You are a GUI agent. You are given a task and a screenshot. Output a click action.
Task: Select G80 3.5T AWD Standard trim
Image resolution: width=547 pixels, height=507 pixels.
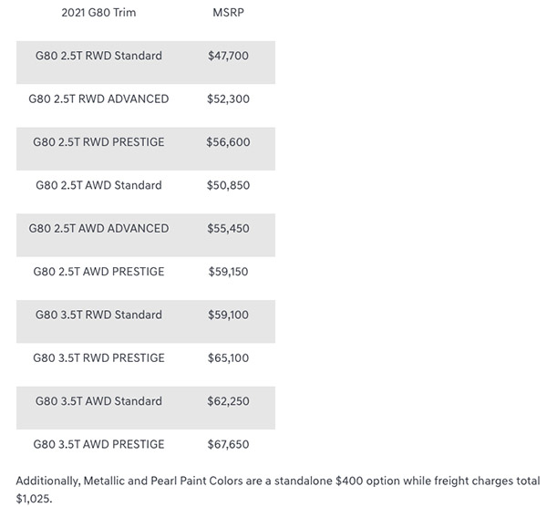(x=98, y=401)
